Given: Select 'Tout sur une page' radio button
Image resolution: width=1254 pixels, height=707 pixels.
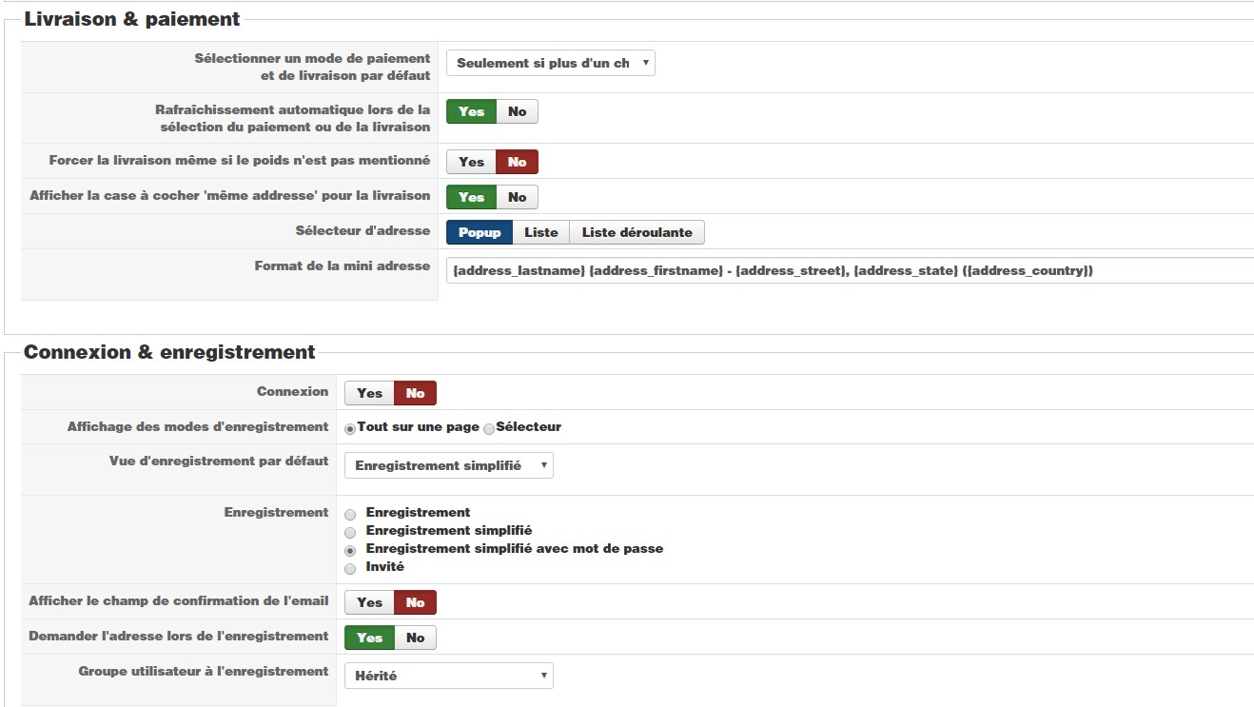Looking at the screenshot, I should [x=350, y=428].
